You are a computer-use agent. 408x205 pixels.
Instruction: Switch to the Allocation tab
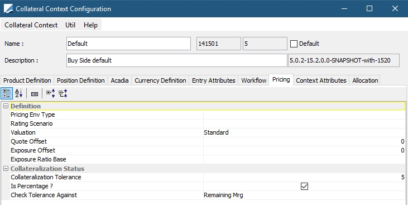click(365, 80)
